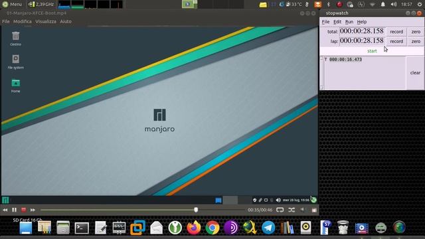Open the stopwatch File menu

point(325,22)
